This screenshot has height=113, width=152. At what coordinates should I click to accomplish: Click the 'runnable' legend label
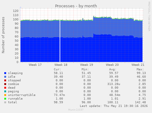[15, 99]
